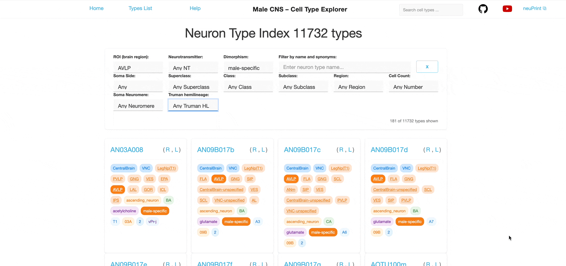Viewport: 566px width, 266px height.
Task: Open the ROI brain region dropdown
Action: tap(138, 68)
